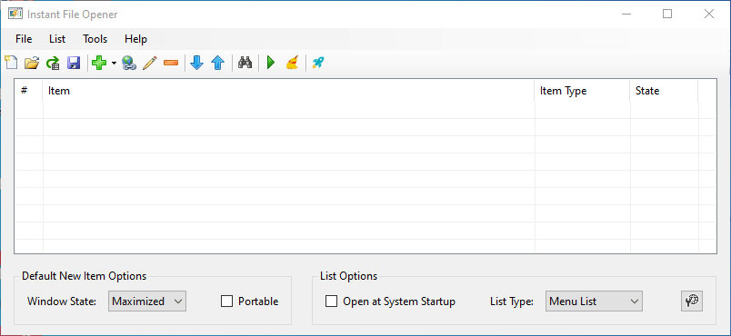Open the File menu

click(24, 39)
